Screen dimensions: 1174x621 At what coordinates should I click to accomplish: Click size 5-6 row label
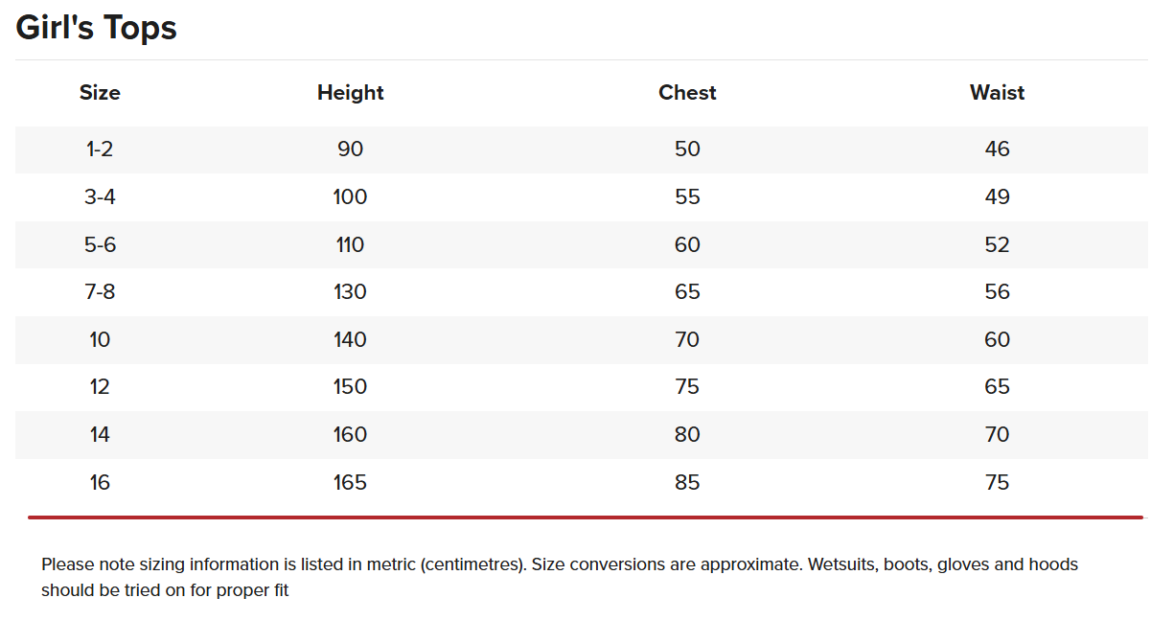[x=100, y=245]
